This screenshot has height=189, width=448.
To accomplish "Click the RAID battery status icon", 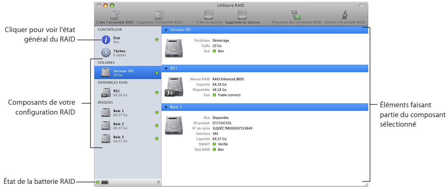I will 105,182.
